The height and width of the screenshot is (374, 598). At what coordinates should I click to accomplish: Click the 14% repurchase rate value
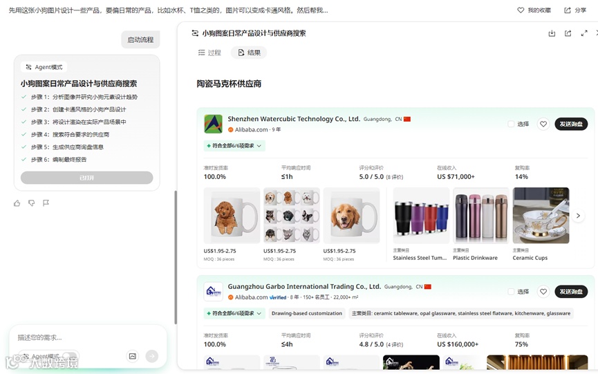[x=521, y=177]
